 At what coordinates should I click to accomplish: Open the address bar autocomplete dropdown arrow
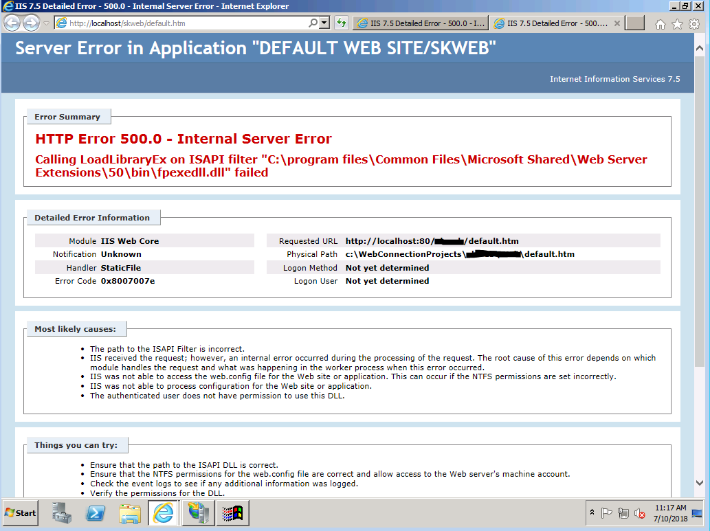(x=324, y=23)
